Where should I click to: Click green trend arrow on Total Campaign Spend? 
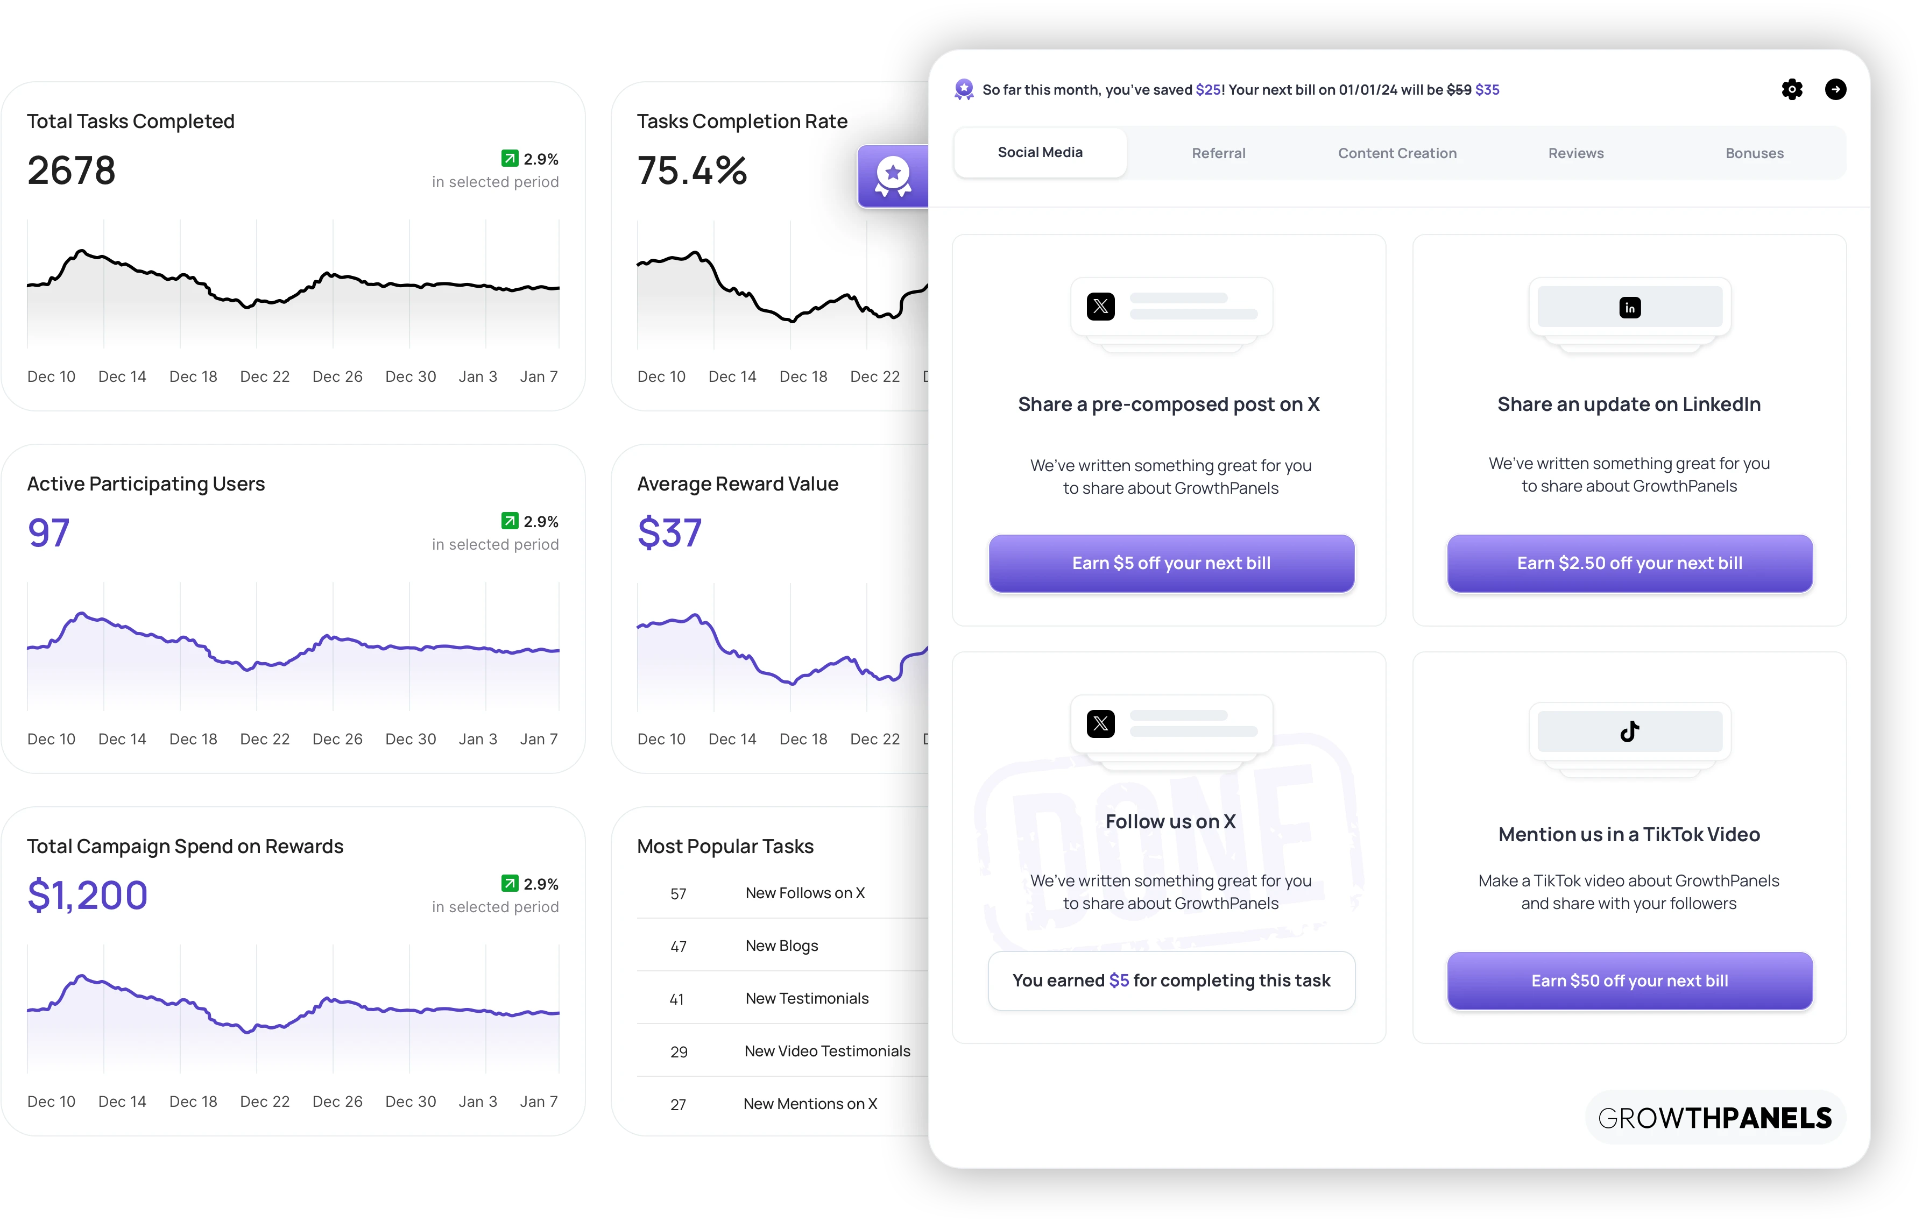(509, 883)
